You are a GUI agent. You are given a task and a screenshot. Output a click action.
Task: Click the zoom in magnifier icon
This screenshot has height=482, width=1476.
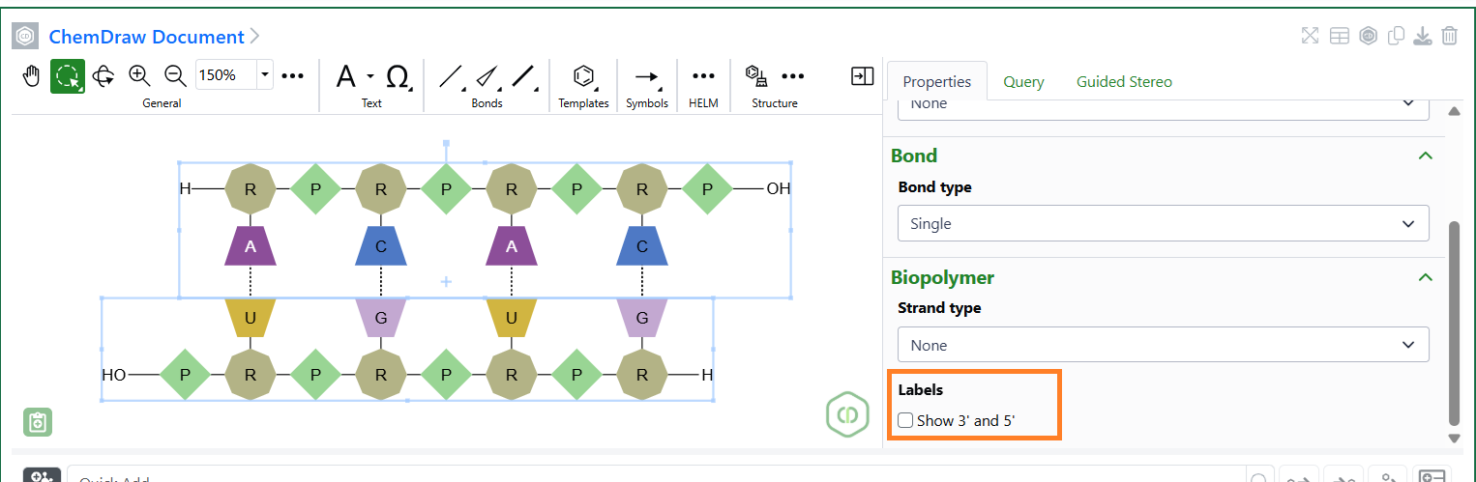point(139,75)
